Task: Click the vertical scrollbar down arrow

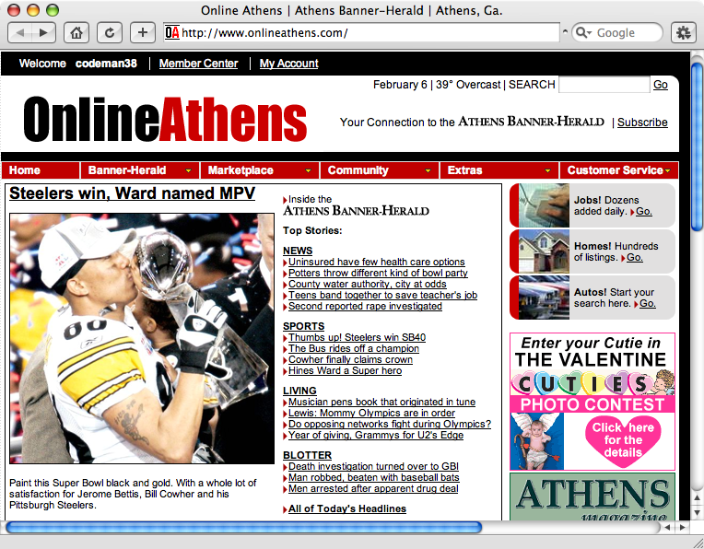Action: click(x=697, y=512)
